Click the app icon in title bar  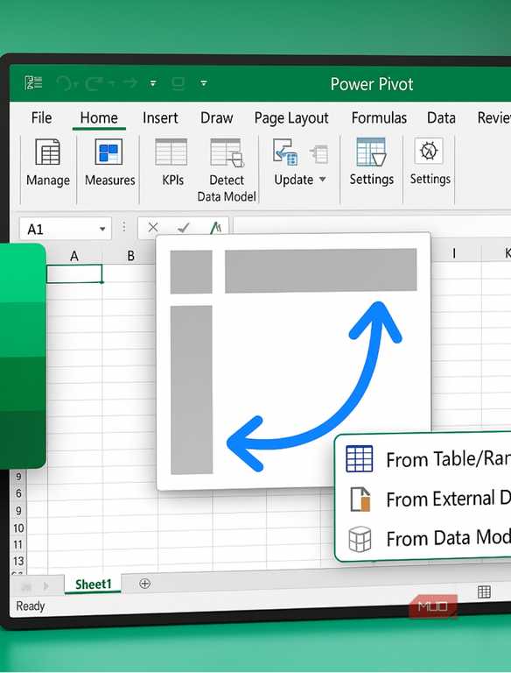pos(33,82)
